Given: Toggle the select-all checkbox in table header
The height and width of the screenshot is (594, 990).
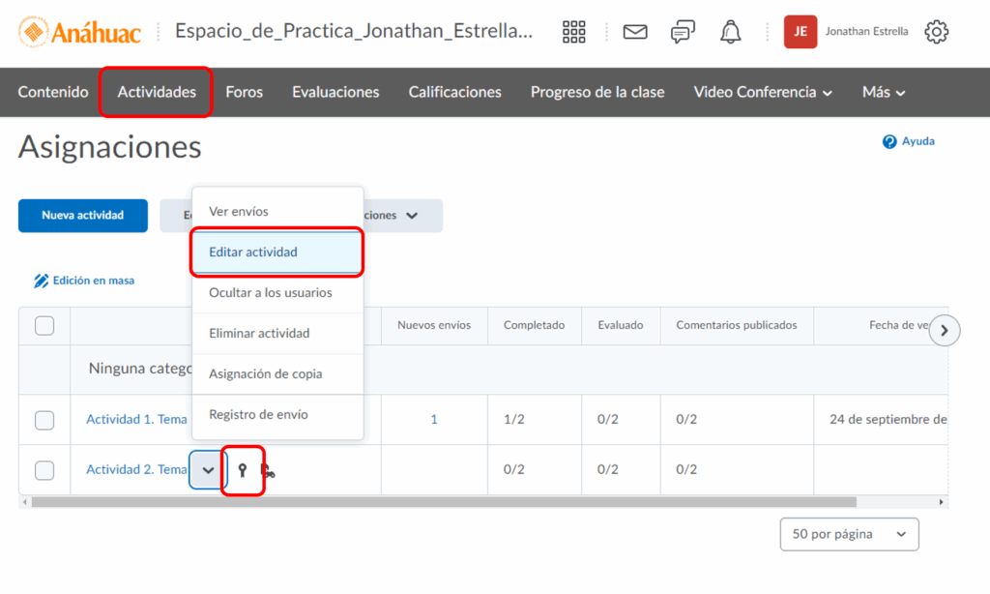Looking at the screenshot, I should click(44, 326).
